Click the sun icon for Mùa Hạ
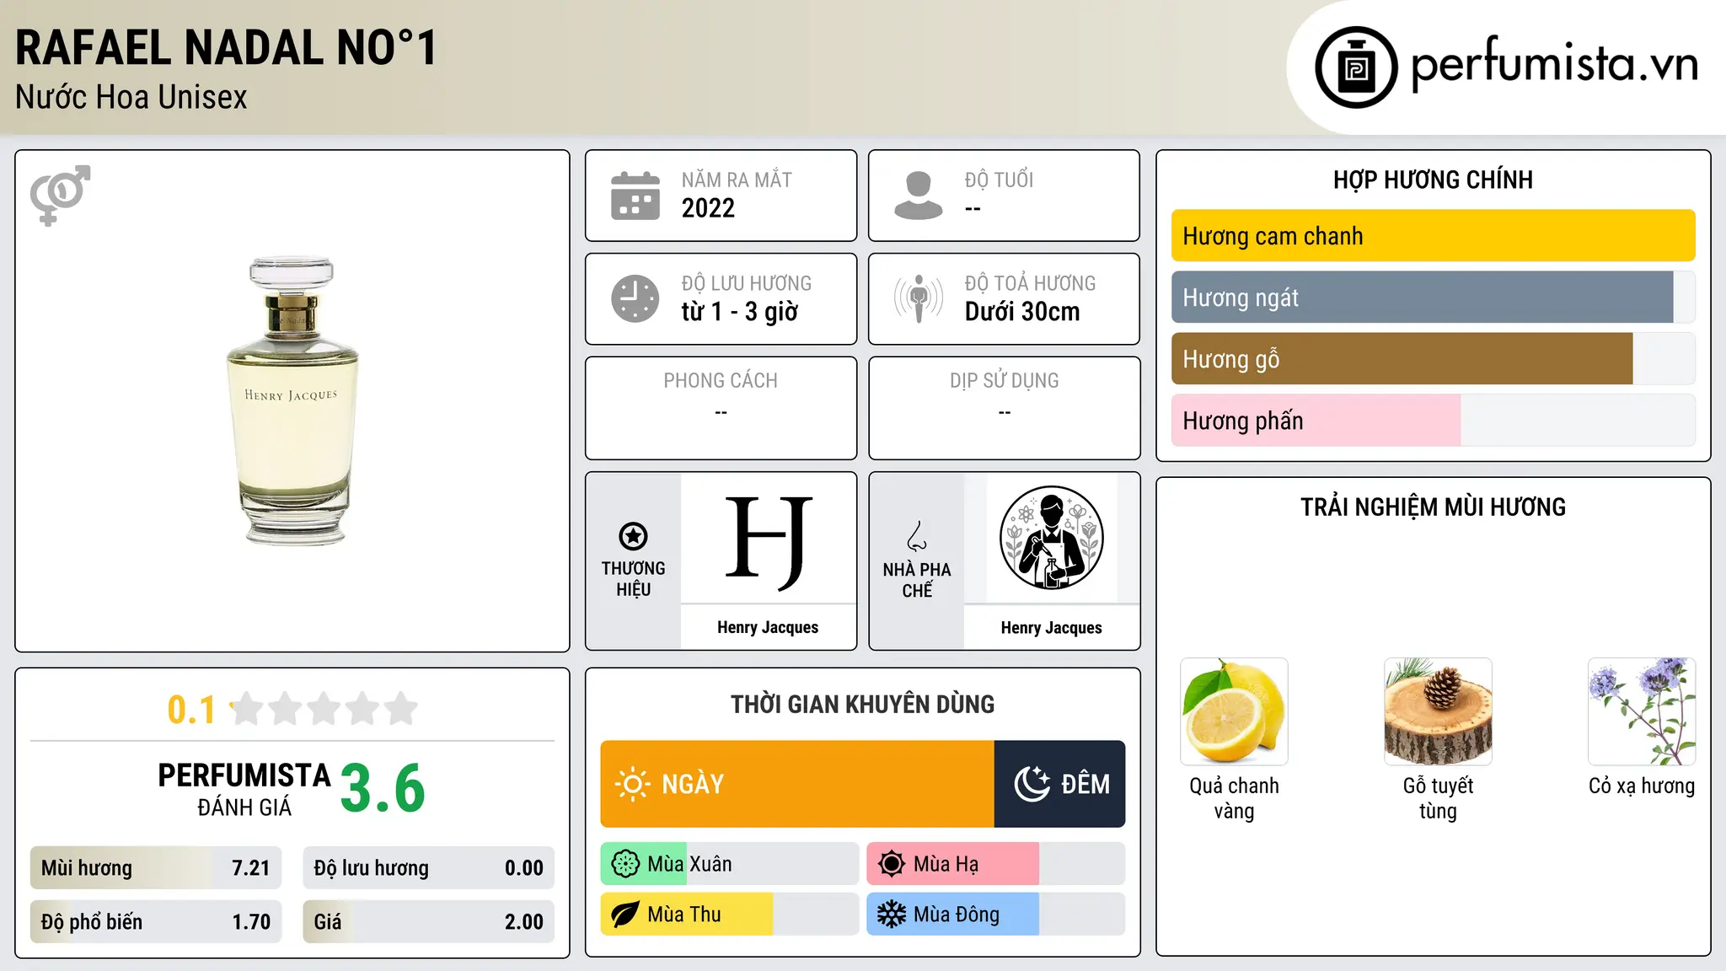 tap(892, 864)
